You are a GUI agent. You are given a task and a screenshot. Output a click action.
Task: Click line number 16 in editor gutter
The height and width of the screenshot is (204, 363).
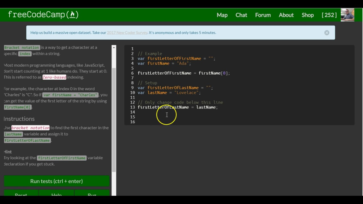pos(132,122)
